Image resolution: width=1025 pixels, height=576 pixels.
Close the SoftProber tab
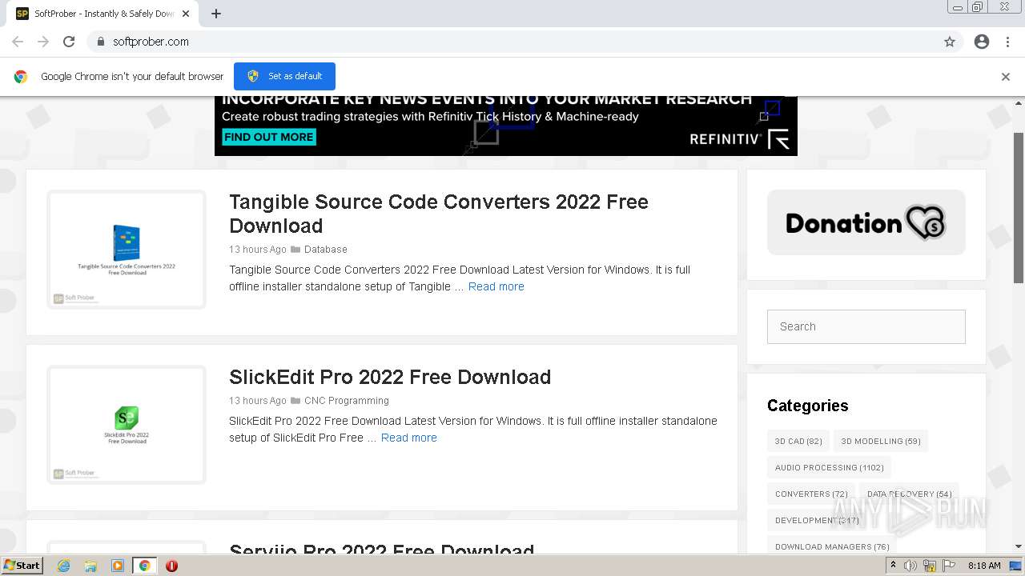click(186, 14)
